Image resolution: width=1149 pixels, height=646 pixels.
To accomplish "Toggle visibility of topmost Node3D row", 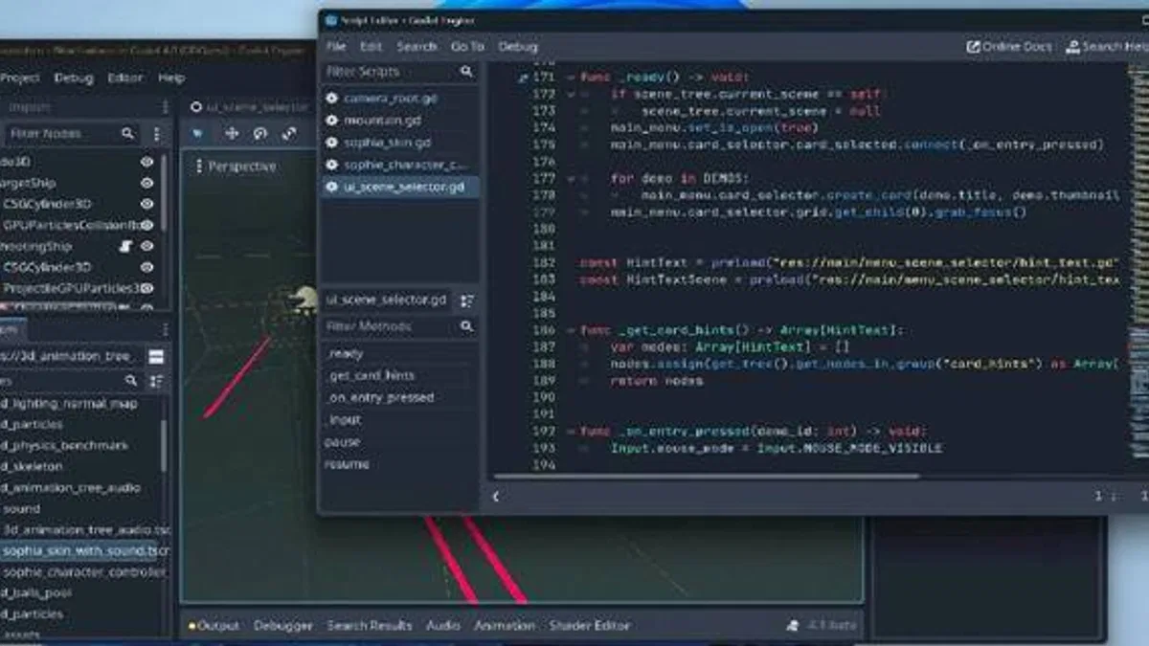I will 146,162.
